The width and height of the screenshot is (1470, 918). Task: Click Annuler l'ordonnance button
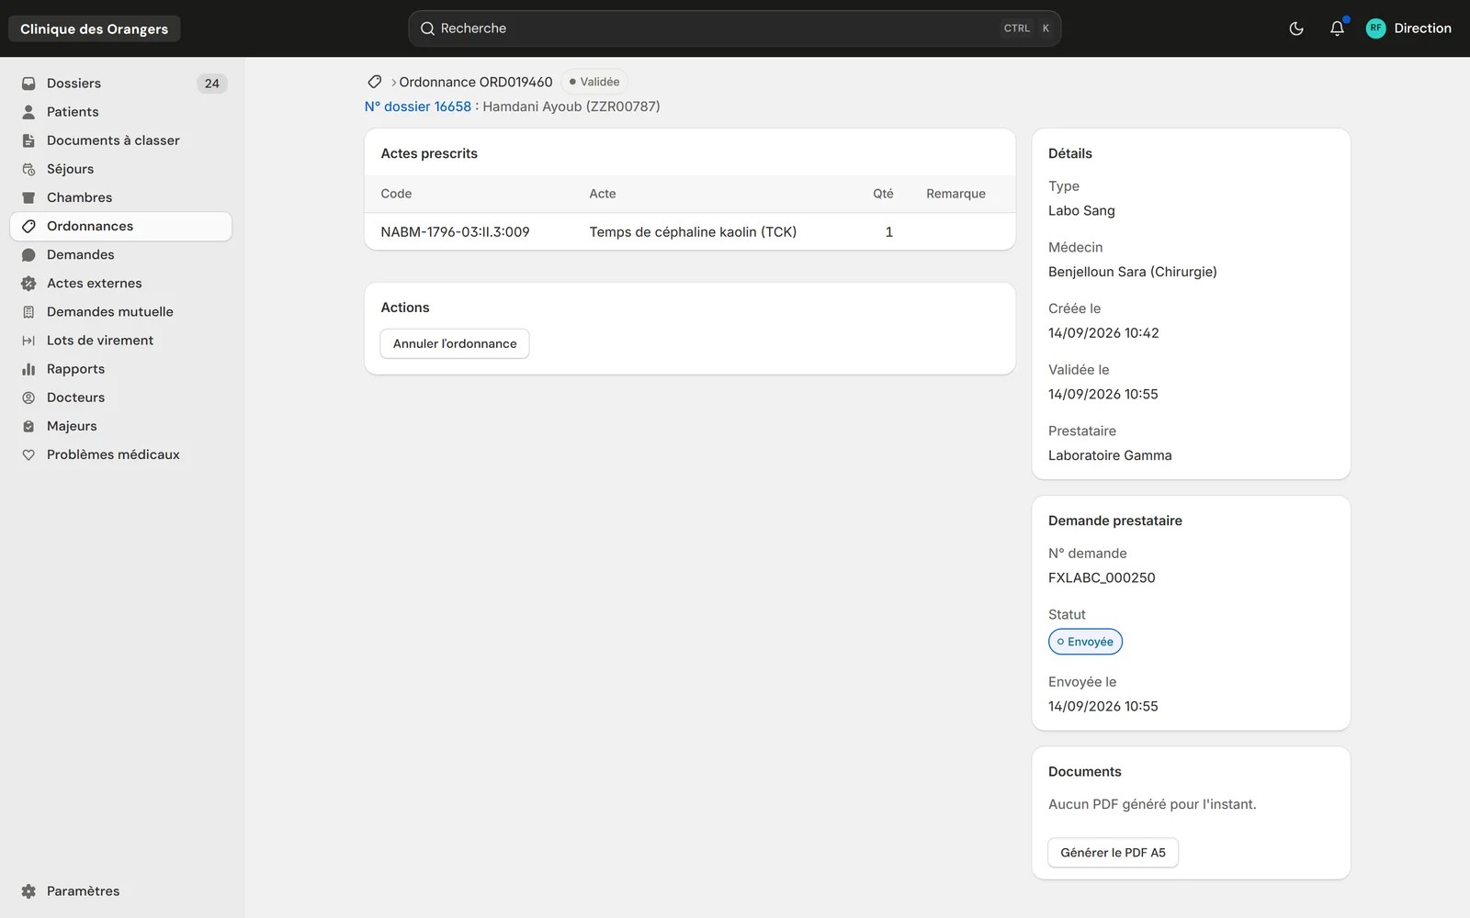[455, 343]
